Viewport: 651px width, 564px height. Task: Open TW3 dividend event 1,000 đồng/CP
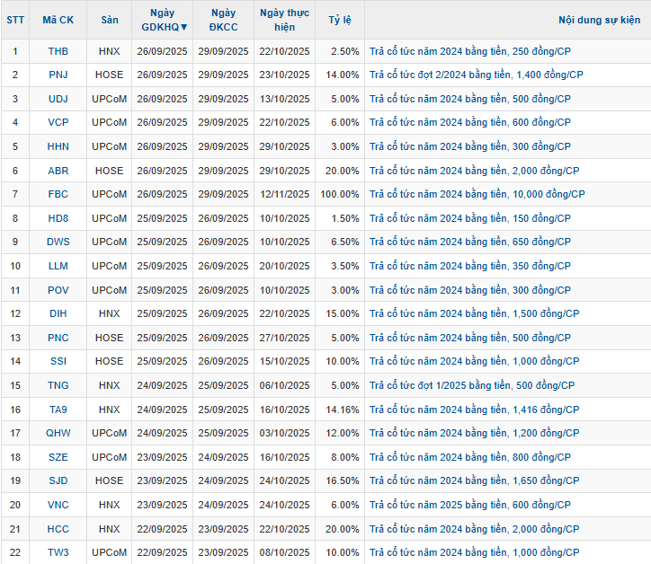point(474,552)
